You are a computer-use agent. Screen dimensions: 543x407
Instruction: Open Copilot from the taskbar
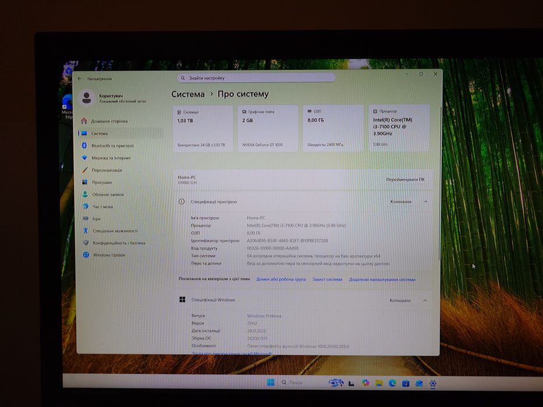pos(365,383)
